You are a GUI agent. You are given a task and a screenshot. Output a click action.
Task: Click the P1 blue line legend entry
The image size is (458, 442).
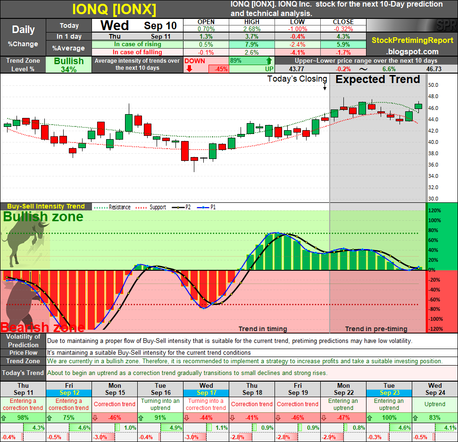tap(206, 207)
